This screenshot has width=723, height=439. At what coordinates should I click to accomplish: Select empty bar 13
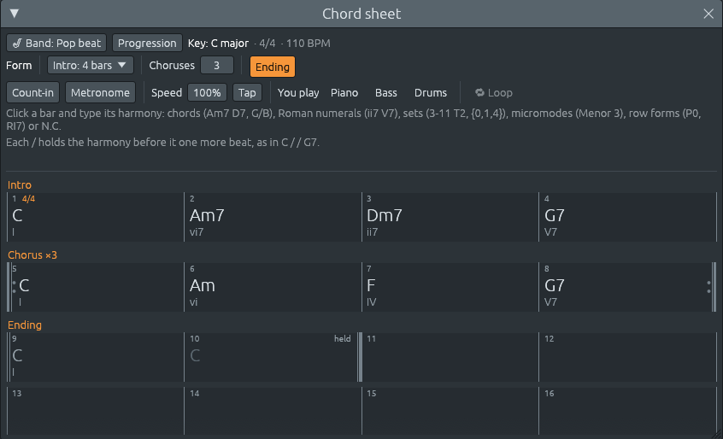pyautogui.click(x=96, y=411)
